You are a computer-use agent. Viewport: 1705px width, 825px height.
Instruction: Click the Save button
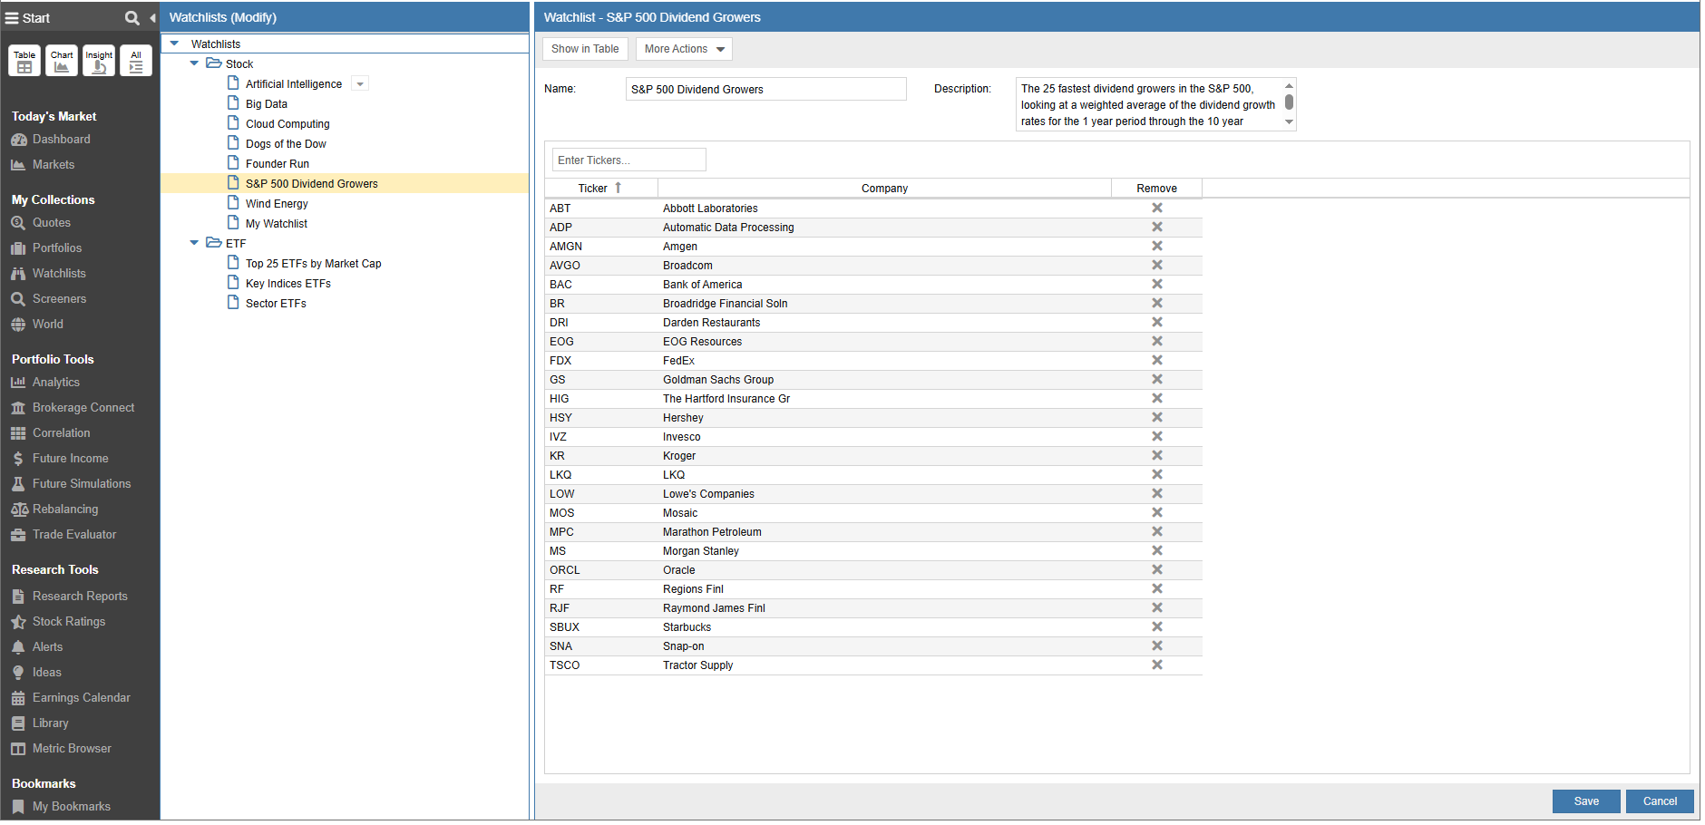[x=1586, y=801]
